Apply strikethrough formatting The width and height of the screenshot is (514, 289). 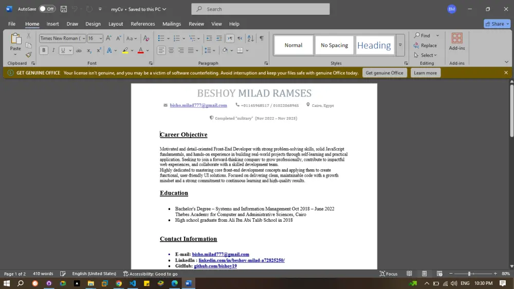pyautogui.click(x=79, y=50)
